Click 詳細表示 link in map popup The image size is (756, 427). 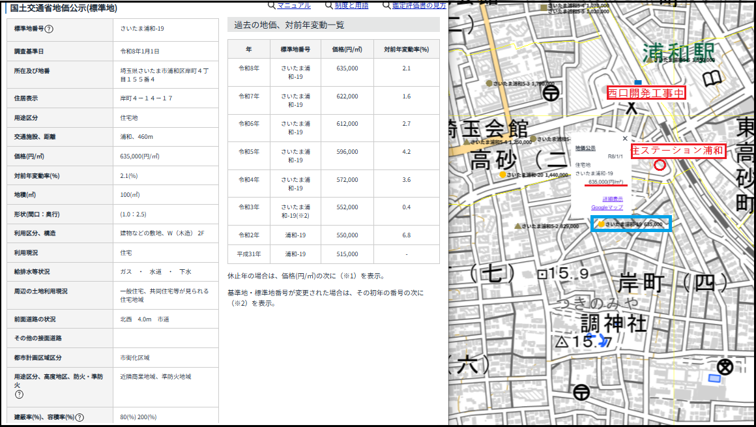(x=612, y=199)
